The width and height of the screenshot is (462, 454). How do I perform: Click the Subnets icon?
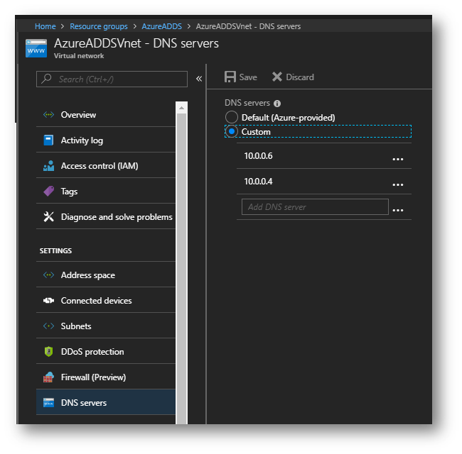48,326
